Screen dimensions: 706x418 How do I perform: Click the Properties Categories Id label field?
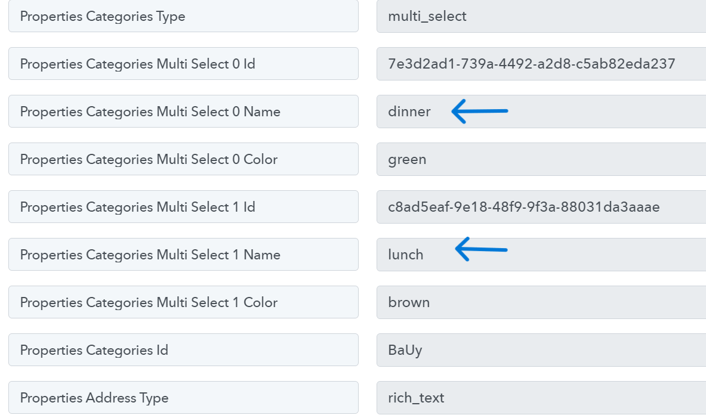click(183, 349)
